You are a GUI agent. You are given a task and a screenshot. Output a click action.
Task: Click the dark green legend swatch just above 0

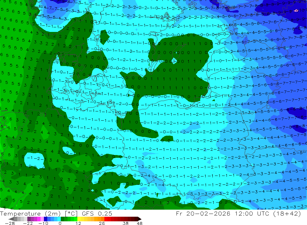pos(62,219)
